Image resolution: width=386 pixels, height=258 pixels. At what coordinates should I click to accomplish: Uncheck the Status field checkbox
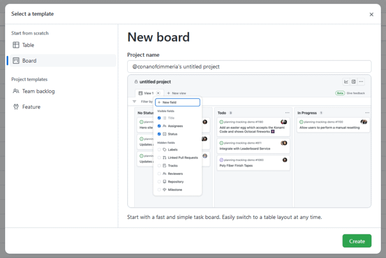click(x=159, y=134)
